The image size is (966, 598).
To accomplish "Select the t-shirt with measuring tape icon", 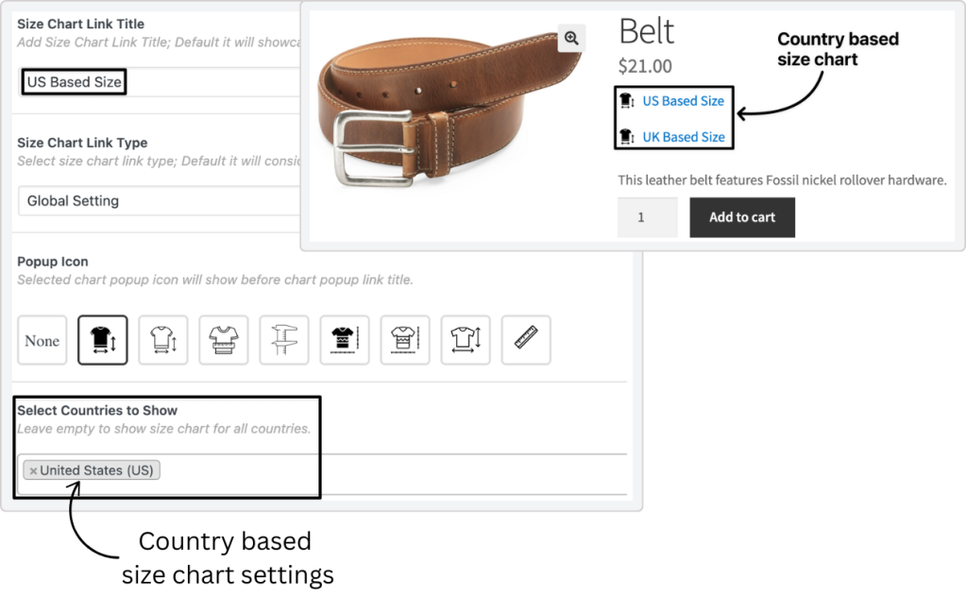I will tap(224, 341).
